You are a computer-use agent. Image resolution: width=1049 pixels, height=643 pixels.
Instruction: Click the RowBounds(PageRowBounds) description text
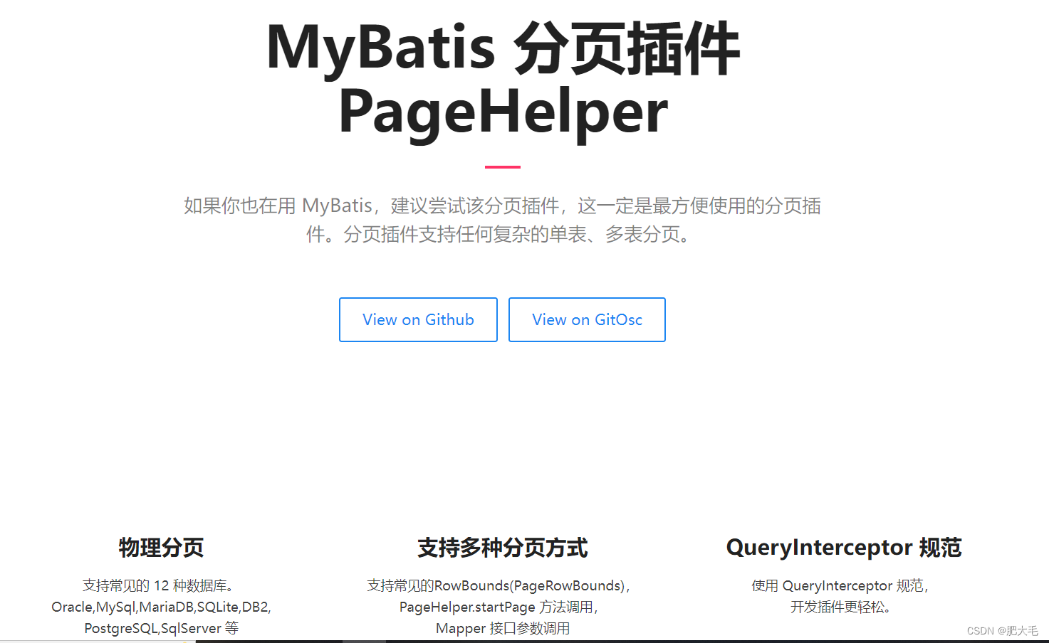click(x=499, y=585)
